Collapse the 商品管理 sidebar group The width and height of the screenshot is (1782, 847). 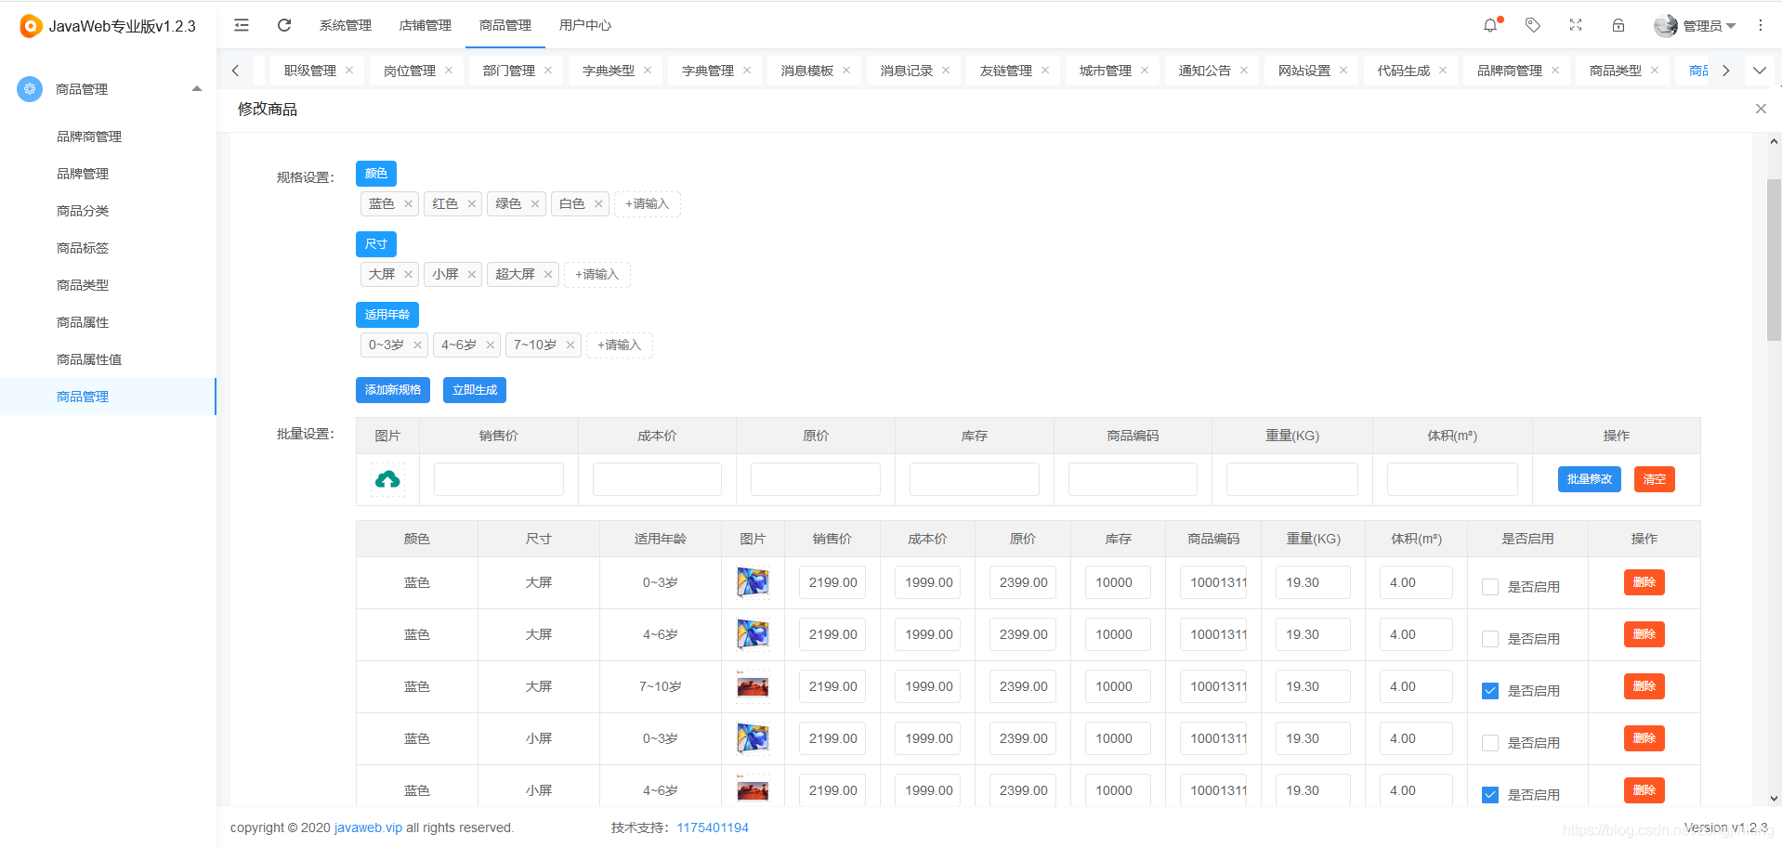[x=197, y=89]
